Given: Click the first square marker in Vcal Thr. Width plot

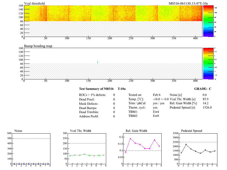Looking at the screenshot, I should [x=70, y=156].
